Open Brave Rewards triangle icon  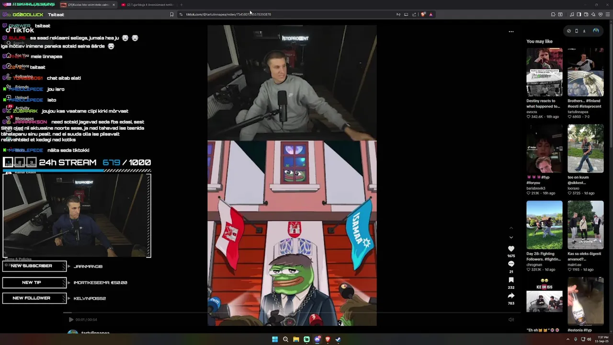[x=431, y=14]
